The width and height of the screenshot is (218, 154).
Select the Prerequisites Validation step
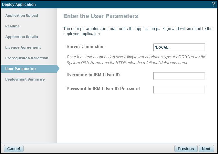click(27, 58)
